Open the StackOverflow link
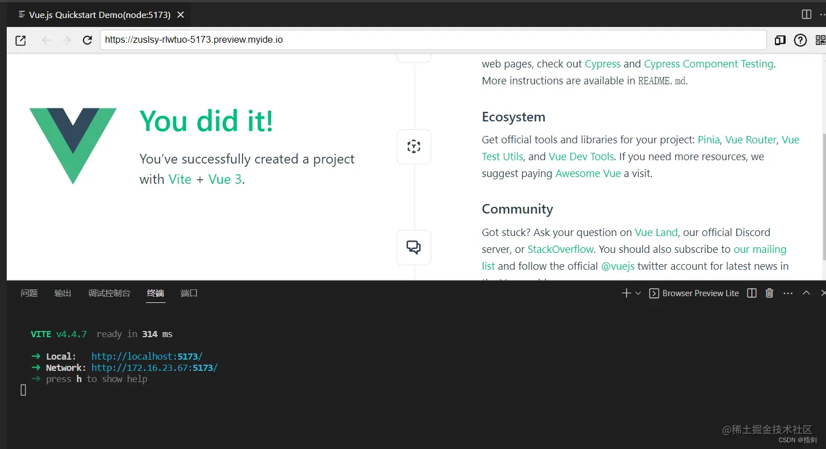826x449 pixels. [560, 250]
